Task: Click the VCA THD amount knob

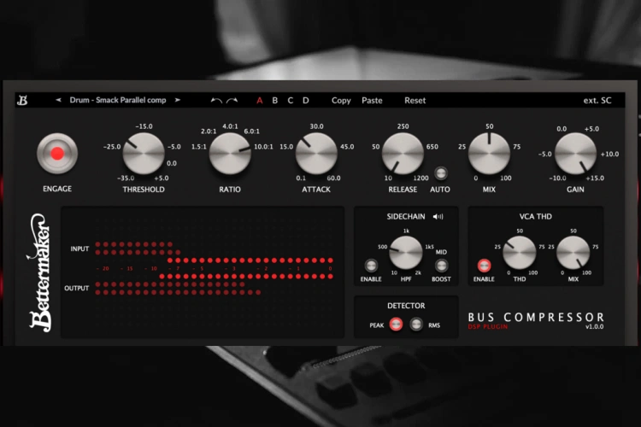Action: 519,253
